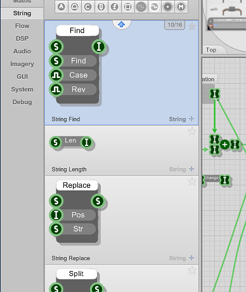Open the System category tab

pyautogui.click(x=22, y=90)
